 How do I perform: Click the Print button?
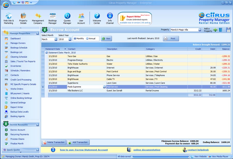point(171,39)
